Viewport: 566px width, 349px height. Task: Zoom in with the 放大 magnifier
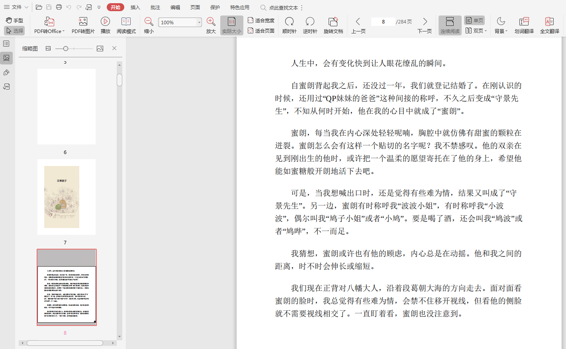(211, 25)
